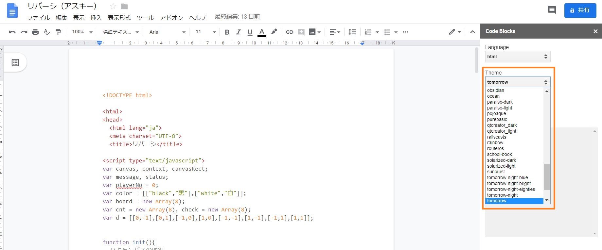Image resolution: width=602 pixels, height=250 pixels.
Task: Show more toolbar options
Action: click(x=406, y=32)
